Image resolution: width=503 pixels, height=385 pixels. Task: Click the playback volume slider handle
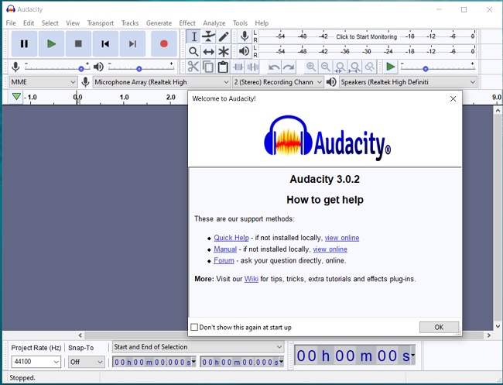point(139,69)
